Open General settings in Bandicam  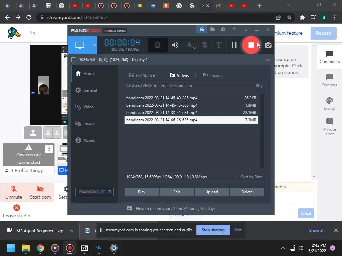click(x=95, y=90)
